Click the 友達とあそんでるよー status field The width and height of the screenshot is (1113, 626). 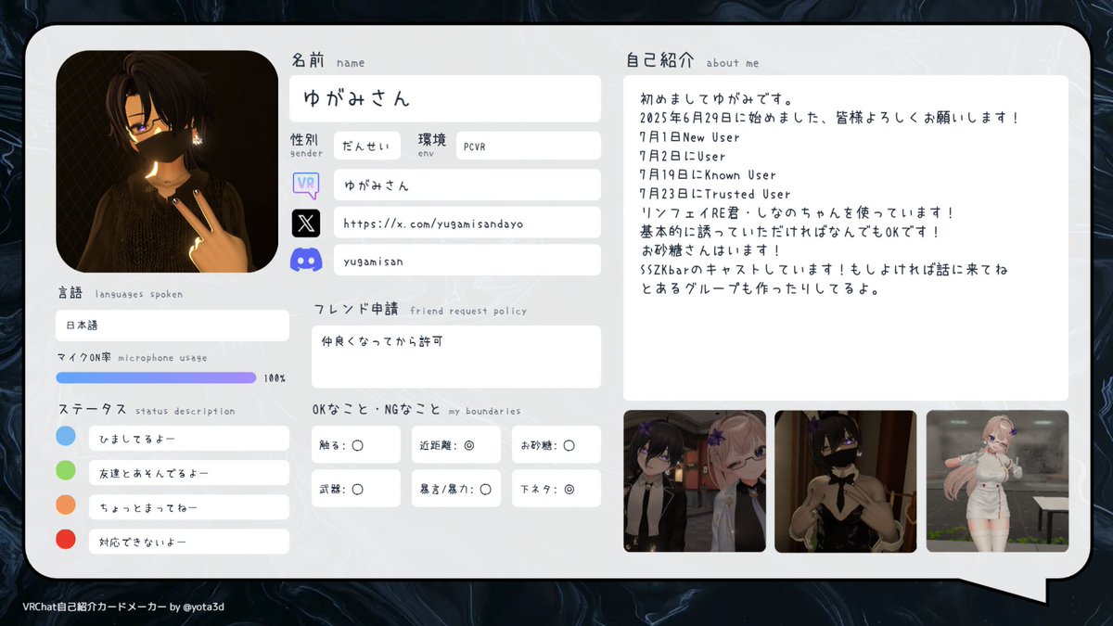pos(189,472)
